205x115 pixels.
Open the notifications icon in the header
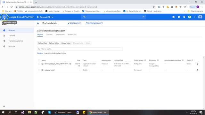click(x=189, y=17)
